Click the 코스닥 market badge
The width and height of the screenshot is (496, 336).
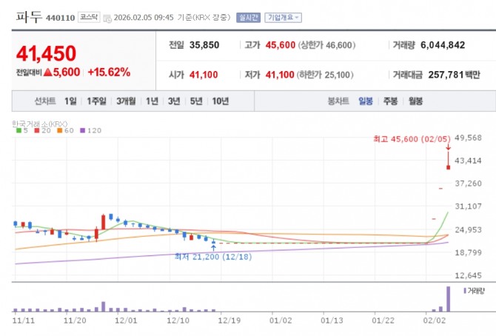(89, 17)
